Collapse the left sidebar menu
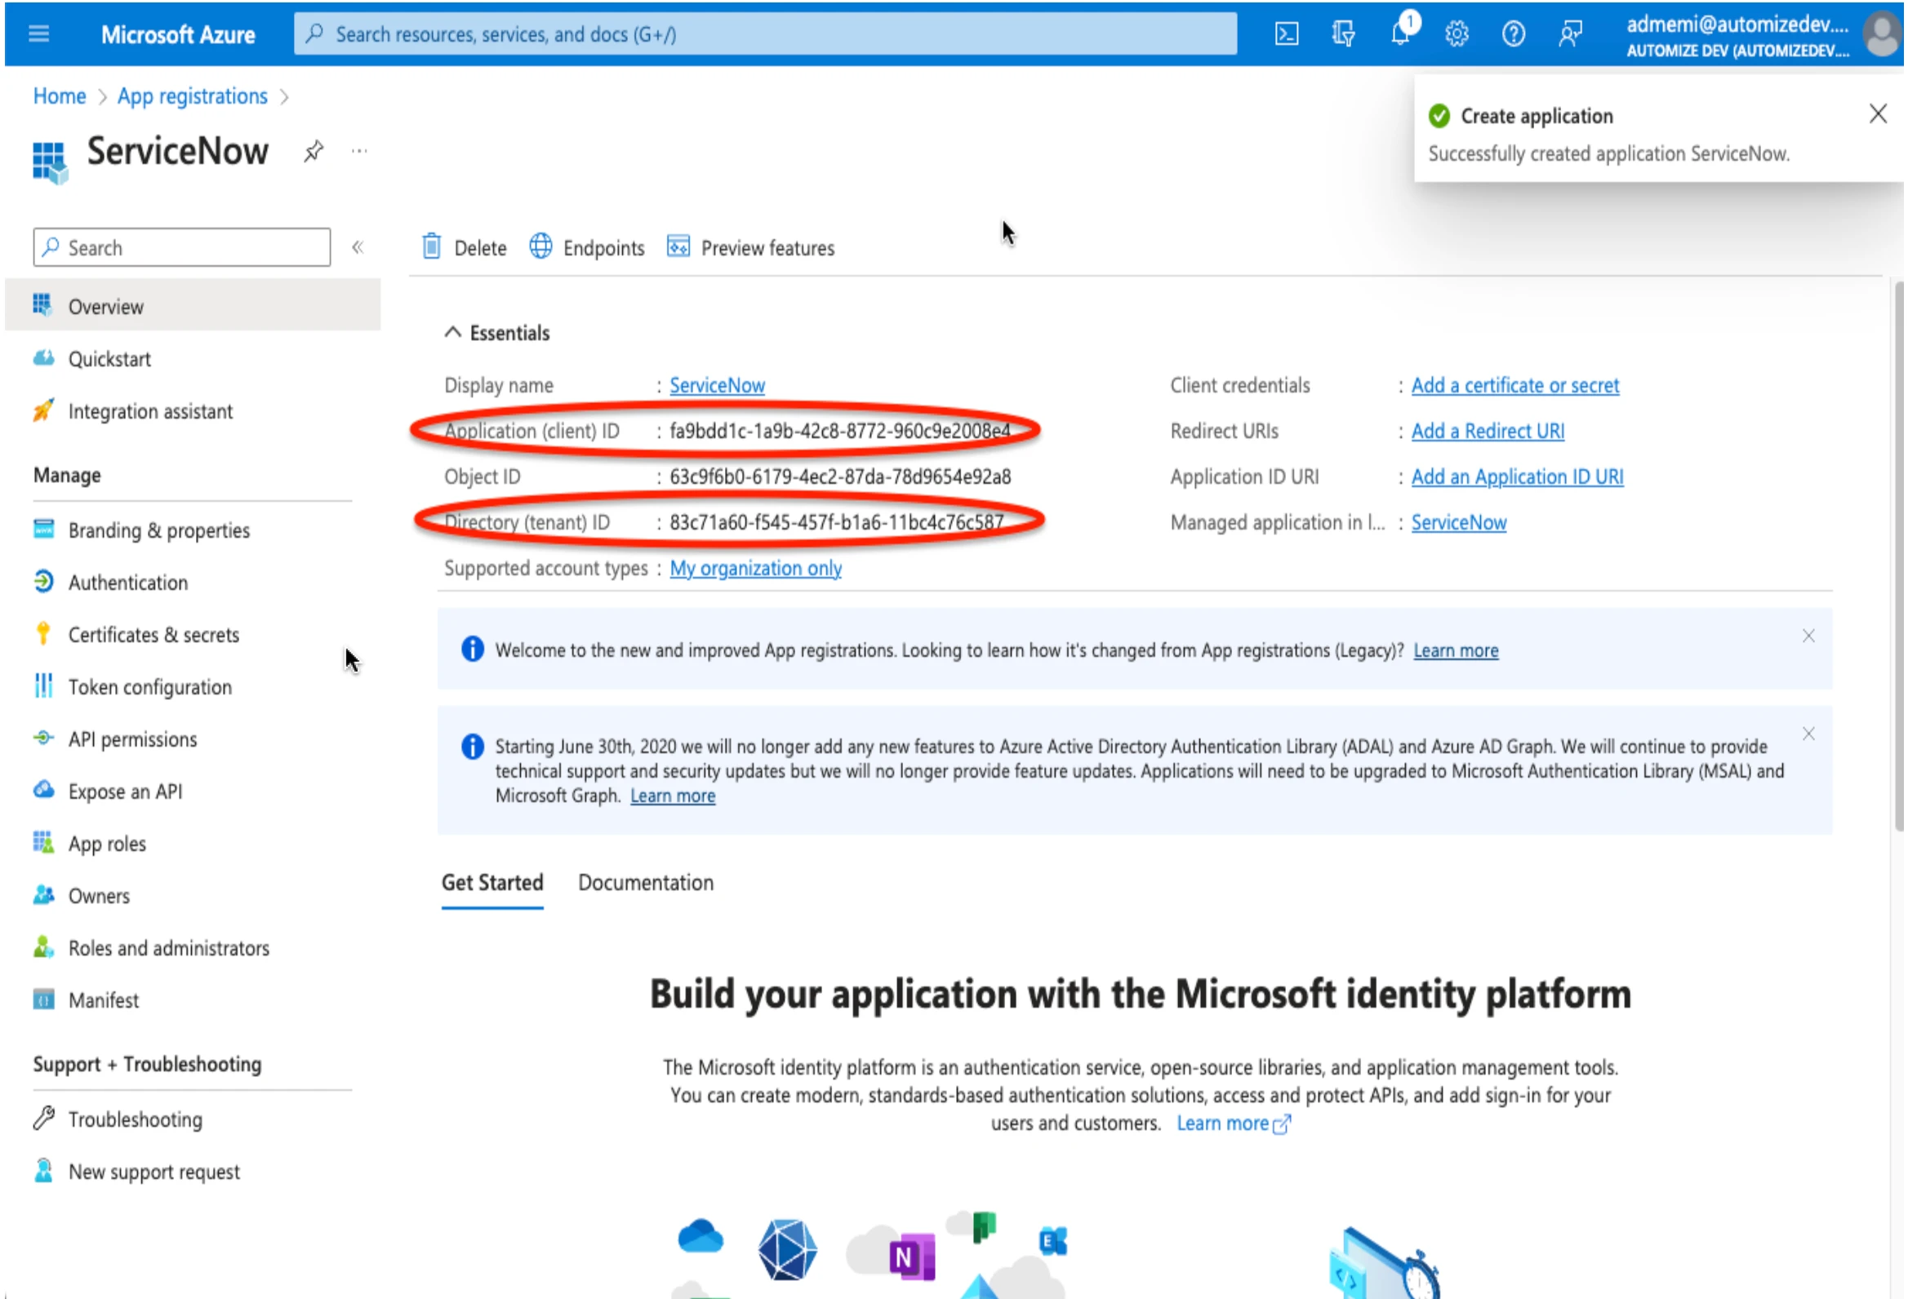The image size is (1908, 1299). pos(358,247)
